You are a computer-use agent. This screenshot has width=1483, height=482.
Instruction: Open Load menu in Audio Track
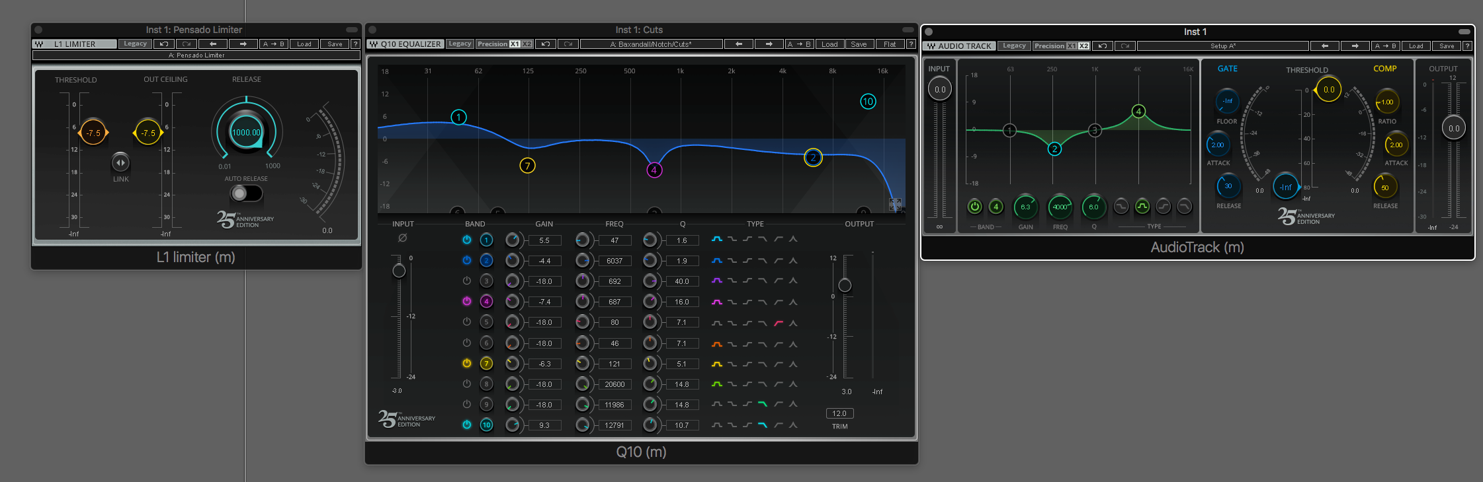pyautogui.click(x=1416, y=46)
